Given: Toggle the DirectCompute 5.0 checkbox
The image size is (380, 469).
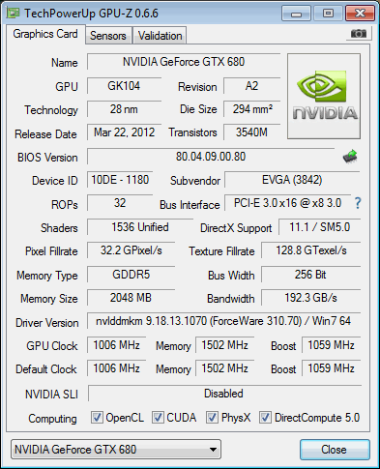Looking at the screenshot, I should 265,417.
